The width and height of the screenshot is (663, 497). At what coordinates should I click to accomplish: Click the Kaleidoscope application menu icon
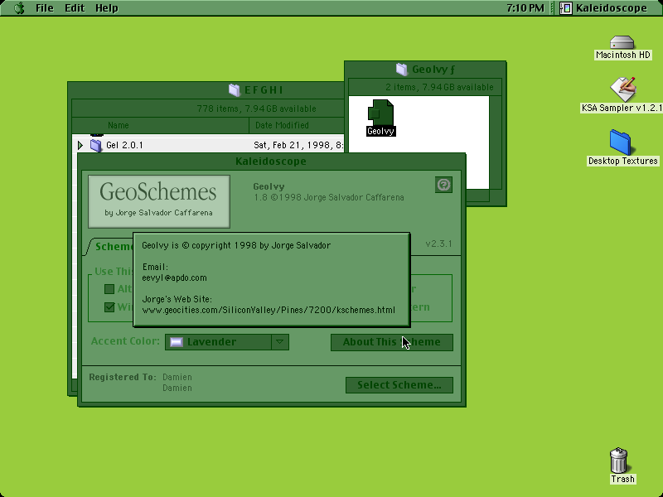pyautogui.click(x=566, y=8)
